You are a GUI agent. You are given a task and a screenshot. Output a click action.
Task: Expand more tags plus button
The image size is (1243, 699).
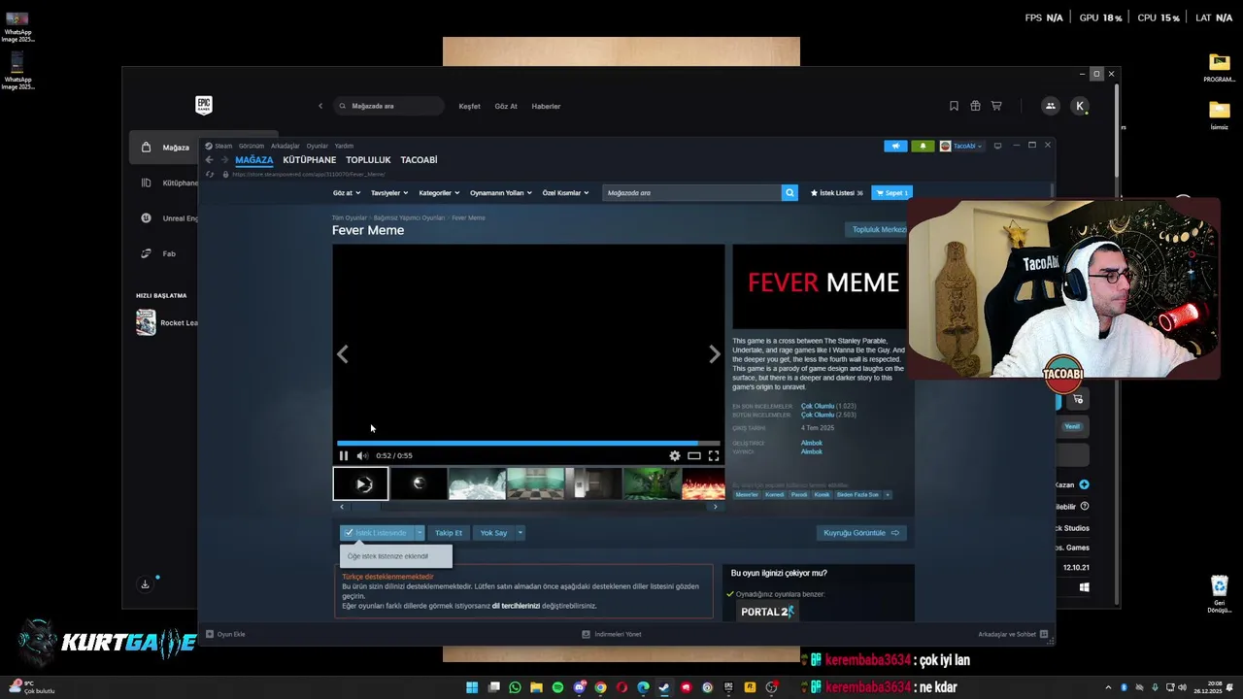[887, 494]
